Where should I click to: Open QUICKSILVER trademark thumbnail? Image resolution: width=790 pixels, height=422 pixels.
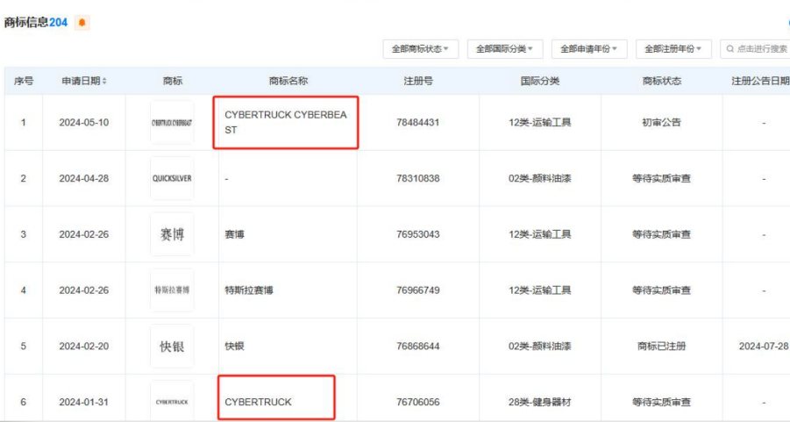point(172,178)
